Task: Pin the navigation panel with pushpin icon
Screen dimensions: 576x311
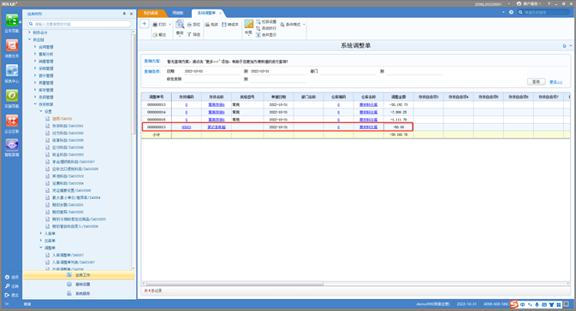Action: pos(124,14)
